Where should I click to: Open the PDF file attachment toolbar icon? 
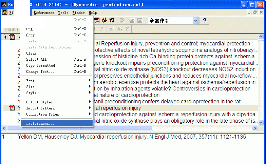pyautogui.click(x=97, y=20)
